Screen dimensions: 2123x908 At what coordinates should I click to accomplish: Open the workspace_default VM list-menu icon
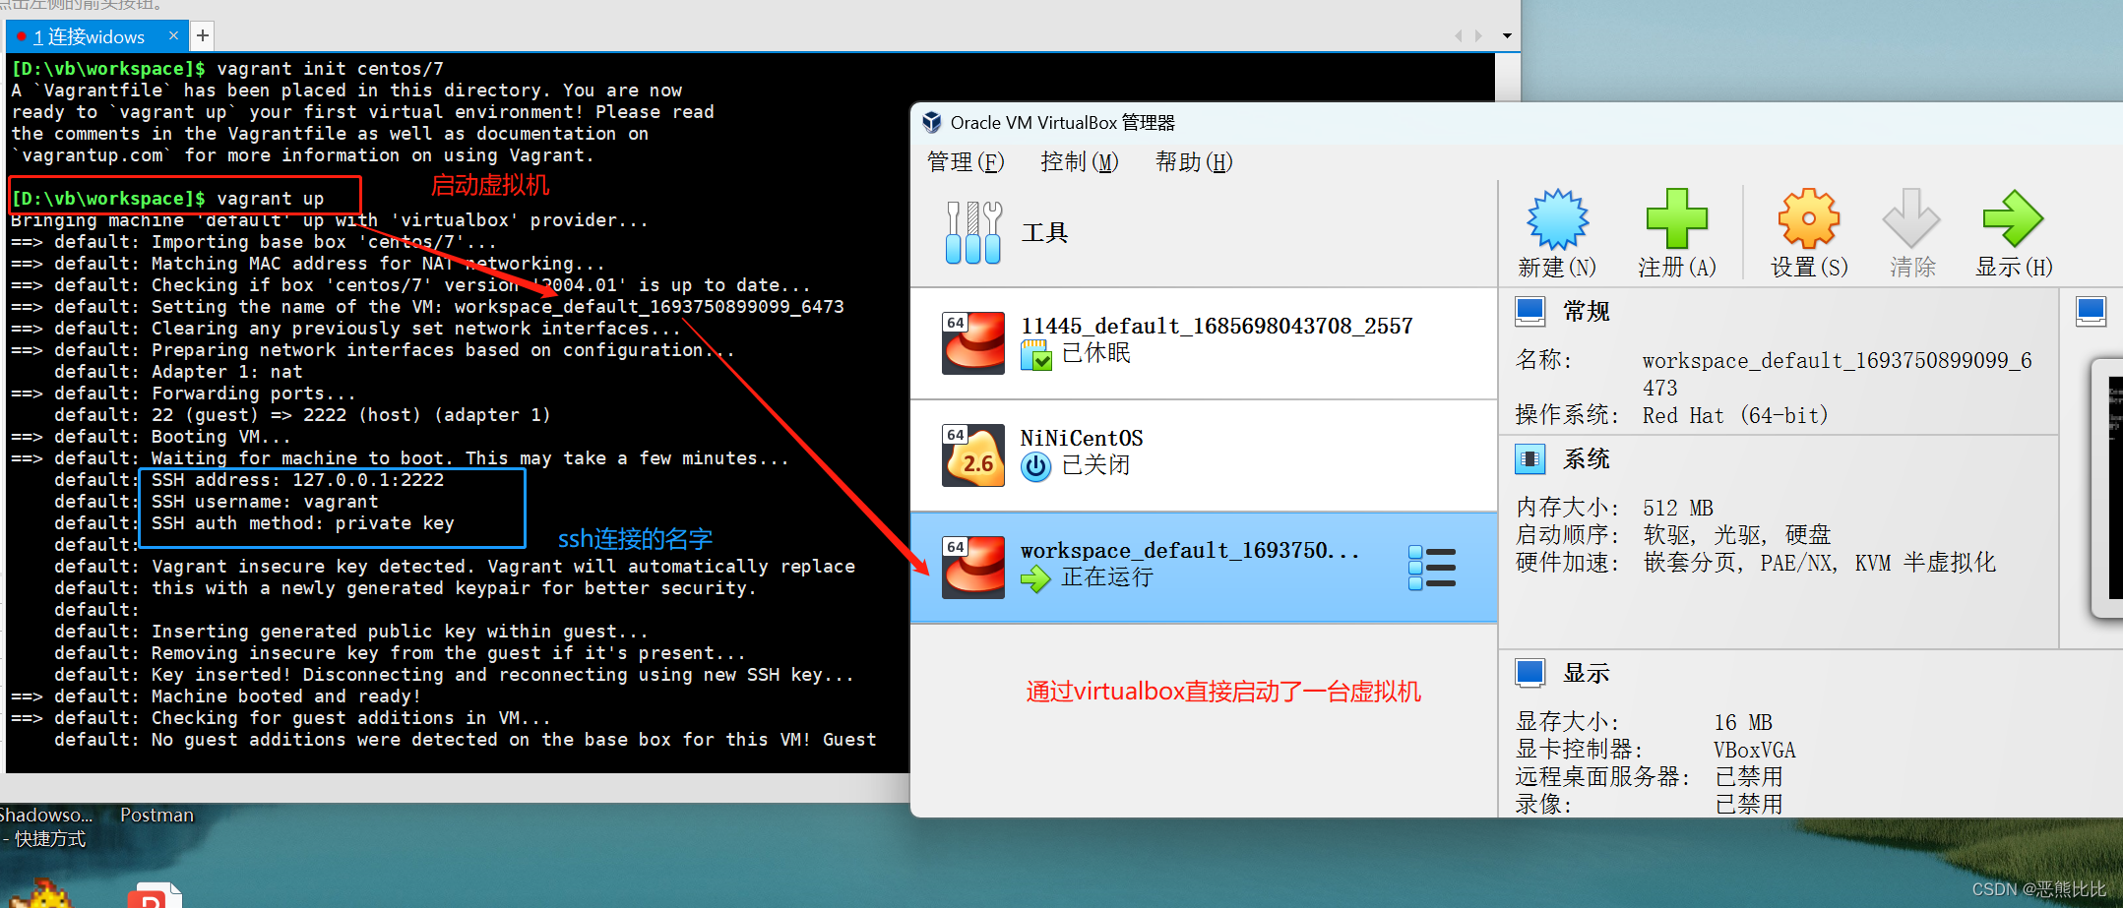[x=1432, y=568]
